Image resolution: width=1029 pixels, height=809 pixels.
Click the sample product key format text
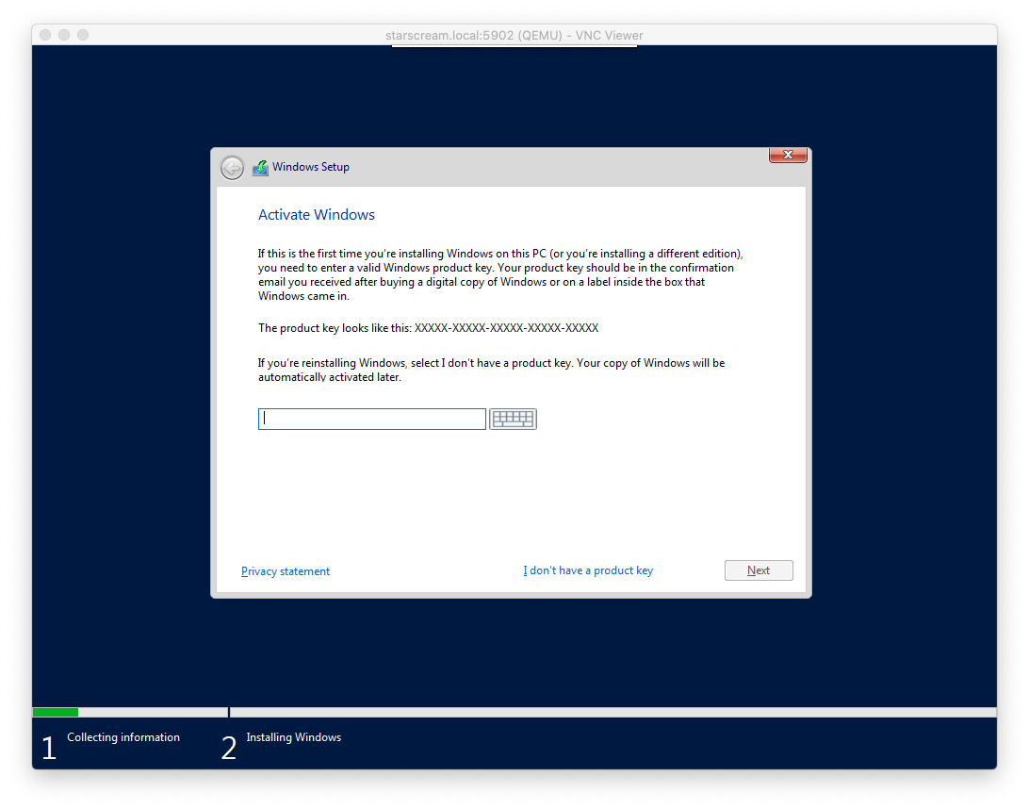click(x=506, y=328)
